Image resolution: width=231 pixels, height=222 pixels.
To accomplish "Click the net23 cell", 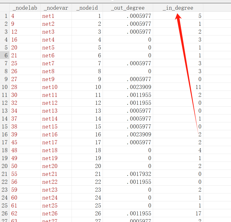I will click(56, 190).
